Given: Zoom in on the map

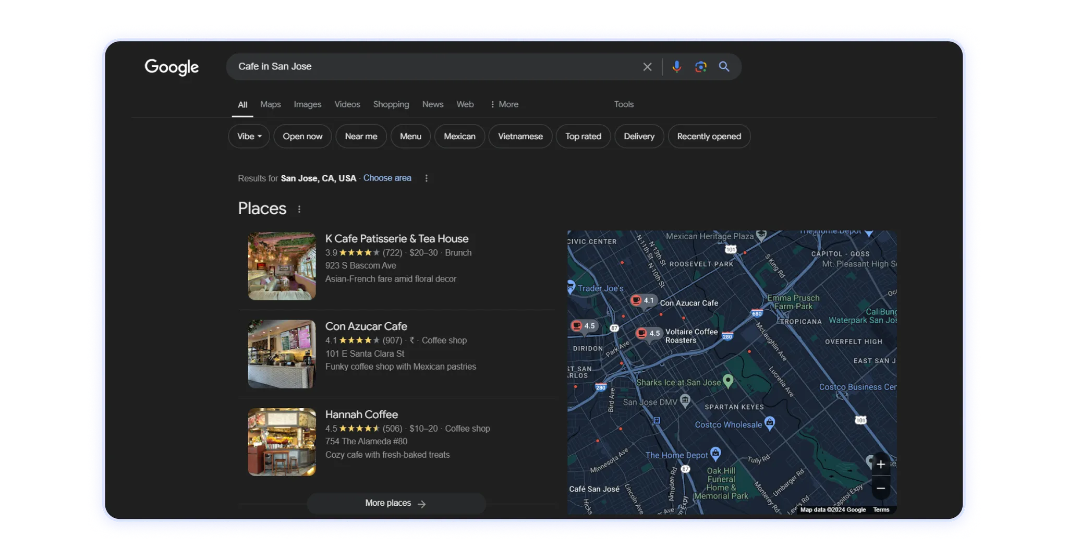Looking at the screenshot, I should click(x=880, y=465).
